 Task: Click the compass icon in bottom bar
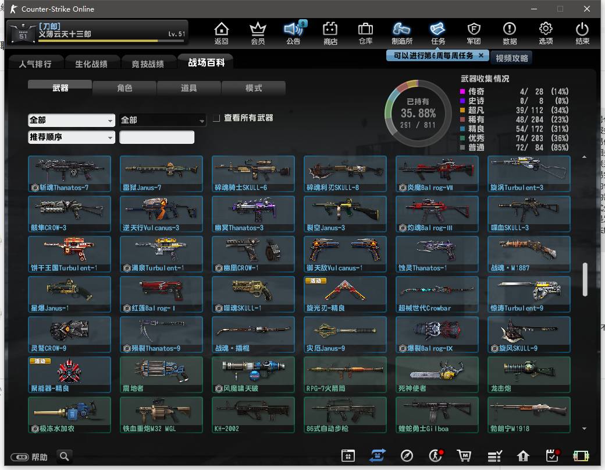(407, 456)
